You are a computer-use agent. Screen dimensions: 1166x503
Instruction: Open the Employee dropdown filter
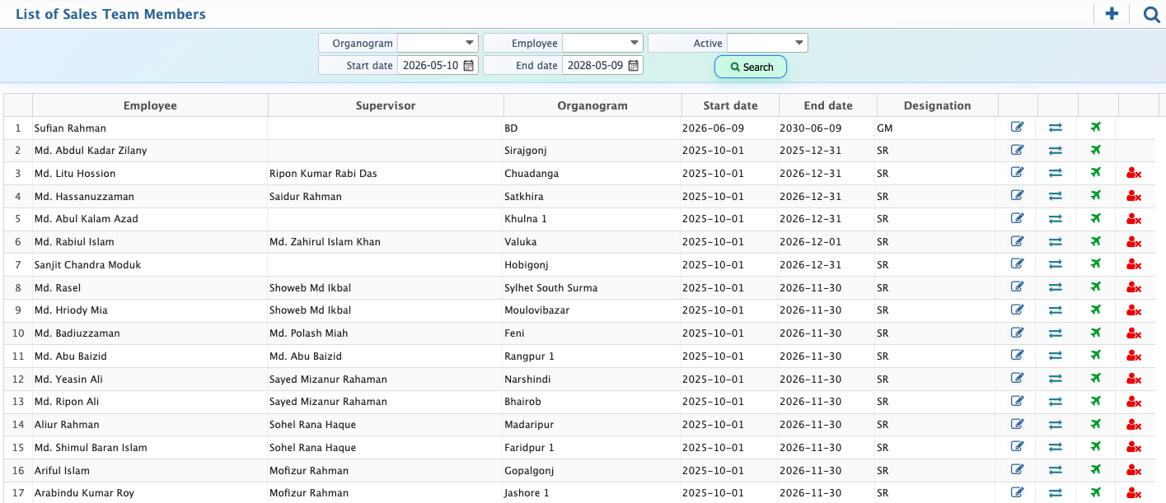pyautogui.click(x=602, y=43)
